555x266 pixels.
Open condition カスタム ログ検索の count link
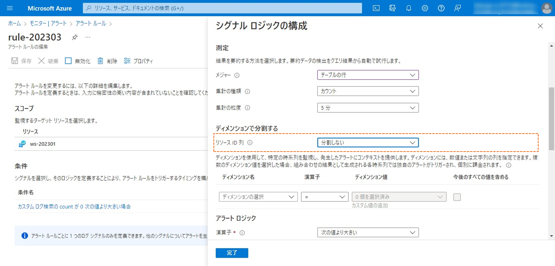[x=74, y=206]
